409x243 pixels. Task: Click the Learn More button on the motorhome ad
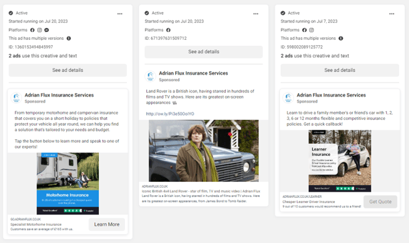[107, 224]
